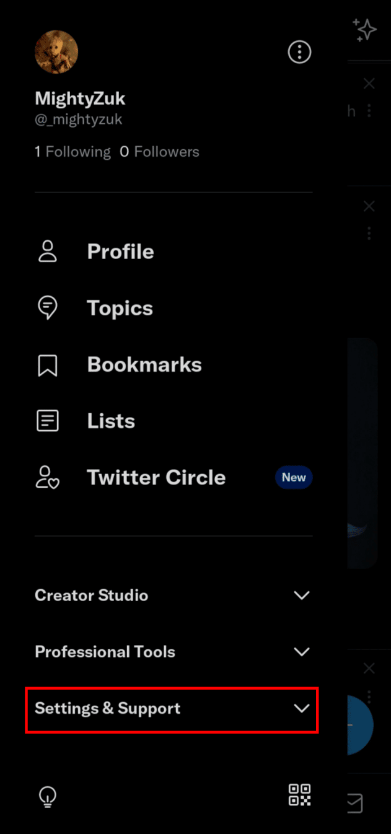Click the sparkle top tweets icon
The width and height of the screenshot is (391, 834).
(x=365, y=30)
